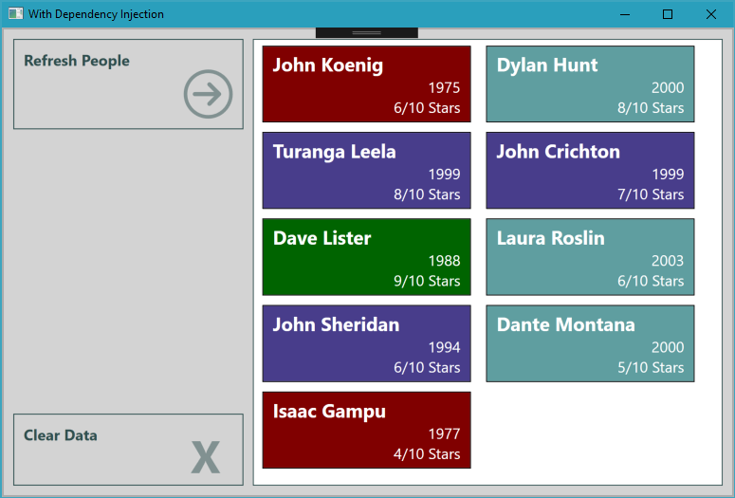Click the year 1977 on Isaac Gampu
This screenshot has width=735, height=498.
point(444,433)
